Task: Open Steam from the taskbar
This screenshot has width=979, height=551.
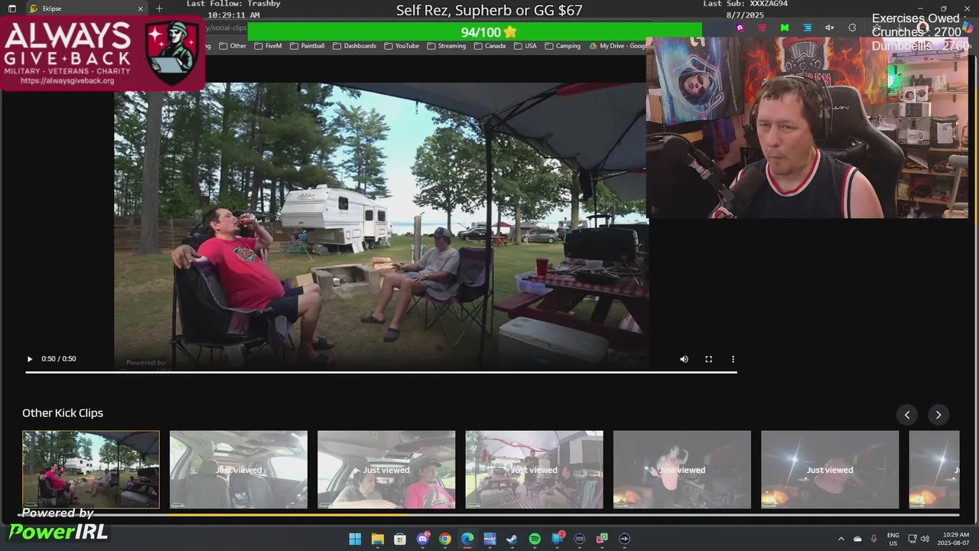Action: [512, 539]
